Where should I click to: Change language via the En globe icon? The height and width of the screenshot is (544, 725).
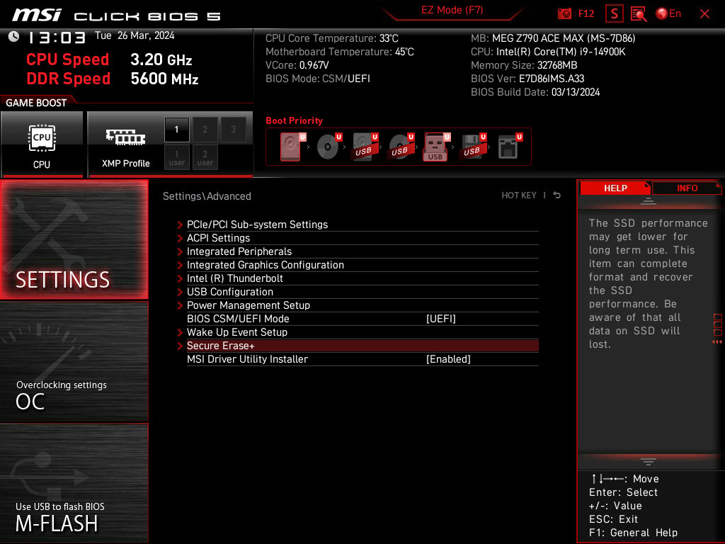668,14
